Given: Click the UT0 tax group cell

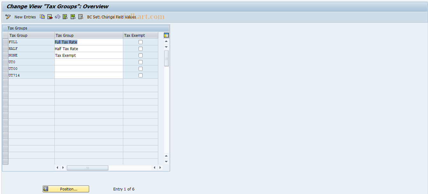Looking at the screenshot, I should (31, 62).
